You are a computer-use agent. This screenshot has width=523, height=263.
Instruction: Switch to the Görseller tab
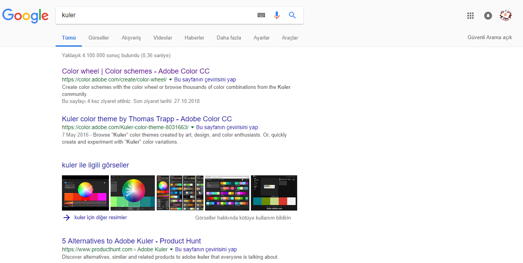point(99,38)
